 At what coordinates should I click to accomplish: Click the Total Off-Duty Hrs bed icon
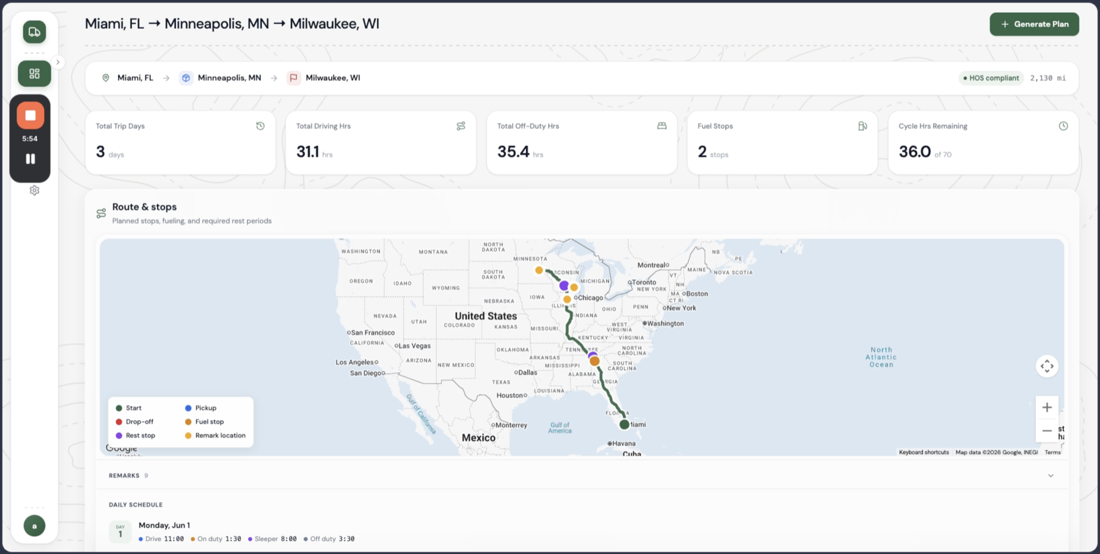coord(662,126)
